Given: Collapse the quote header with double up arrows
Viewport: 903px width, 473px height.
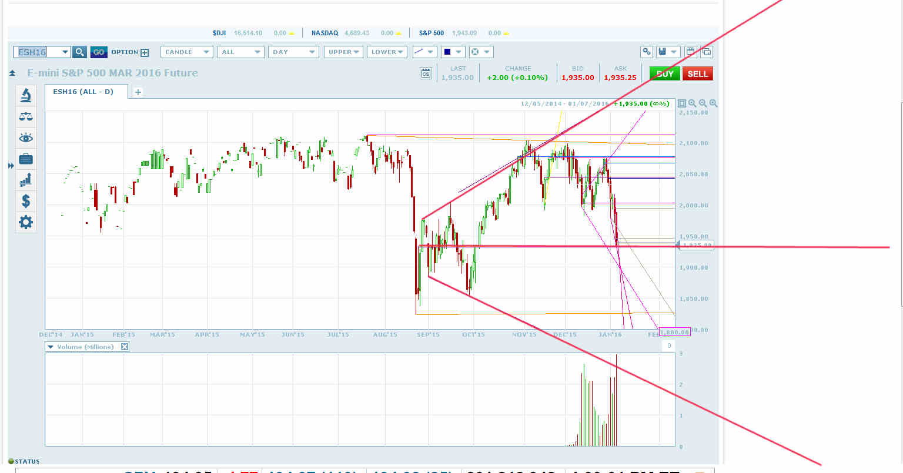Looking at the screenshot, I should [12, 73].
